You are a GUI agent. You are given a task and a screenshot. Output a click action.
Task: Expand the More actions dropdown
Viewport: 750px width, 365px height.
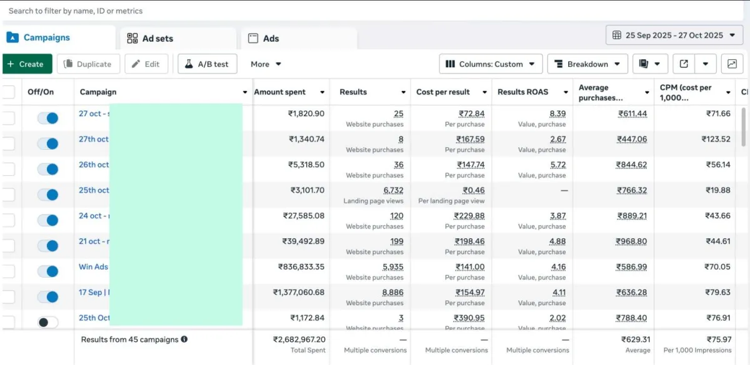pyautogui.click(x=266, y=64)
